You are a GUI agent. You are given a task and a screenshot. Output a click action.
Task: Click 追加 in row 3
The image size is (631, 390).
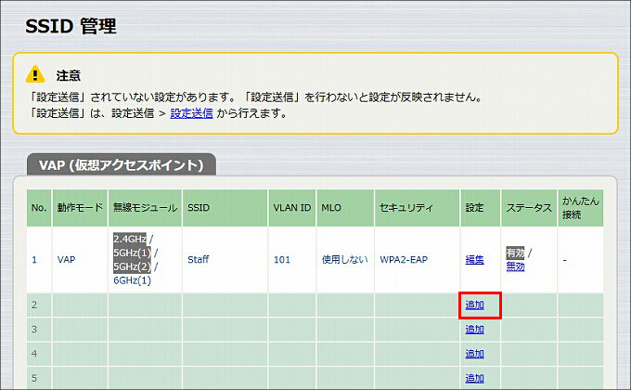(474, 329)
